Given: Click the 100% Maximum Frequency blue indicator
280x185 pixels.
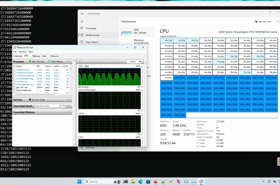Looking at the screenshot, I should click(49, 62).
